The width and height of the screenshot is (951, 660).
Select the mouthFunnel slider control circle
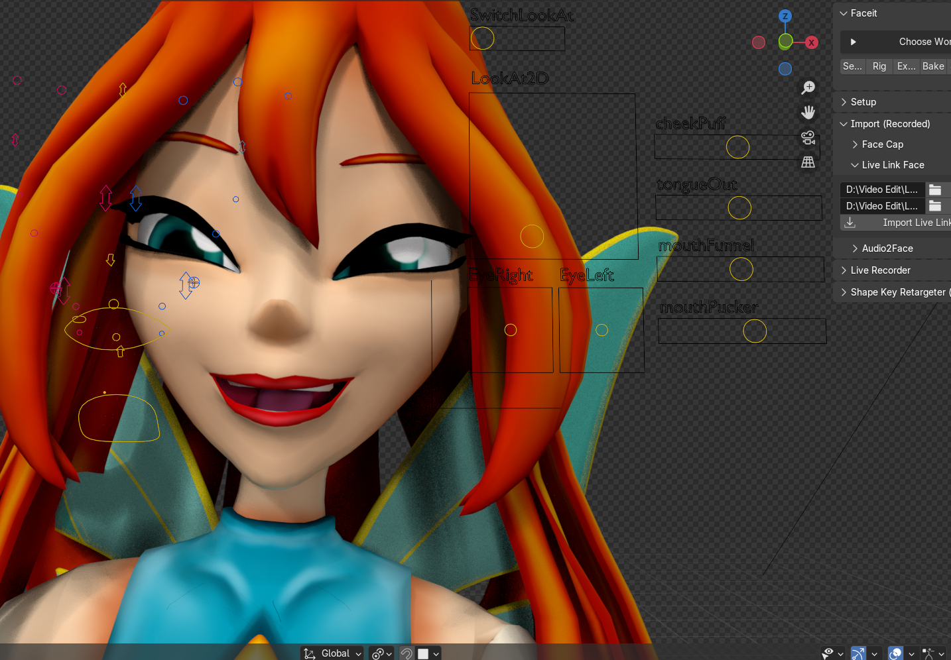point(741,269)
